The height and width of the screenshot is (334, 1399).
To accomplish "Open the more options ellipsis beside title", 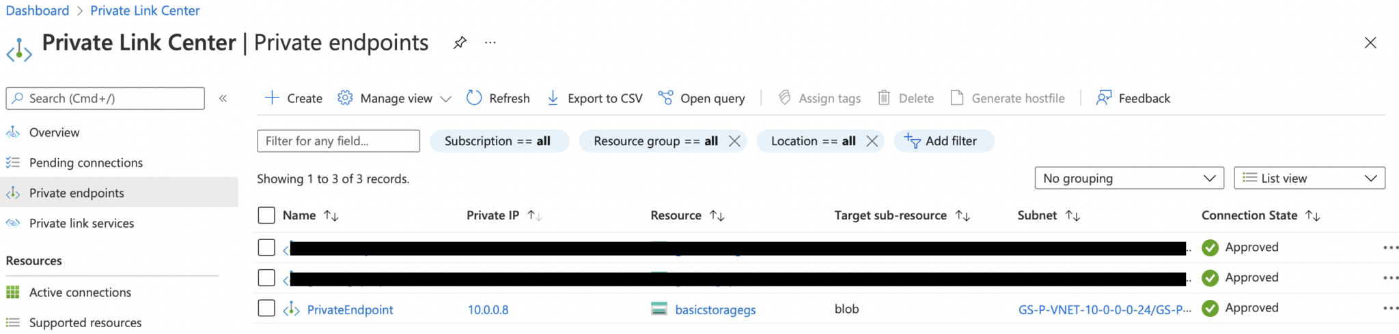I will point(490,43).
